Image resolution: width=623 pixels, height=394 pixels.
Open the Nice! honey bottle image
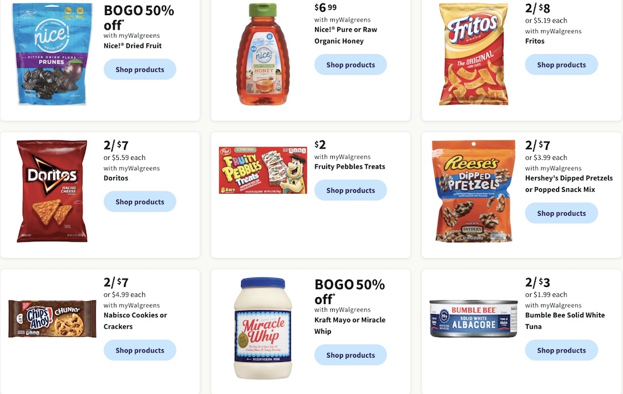point(262,54)
